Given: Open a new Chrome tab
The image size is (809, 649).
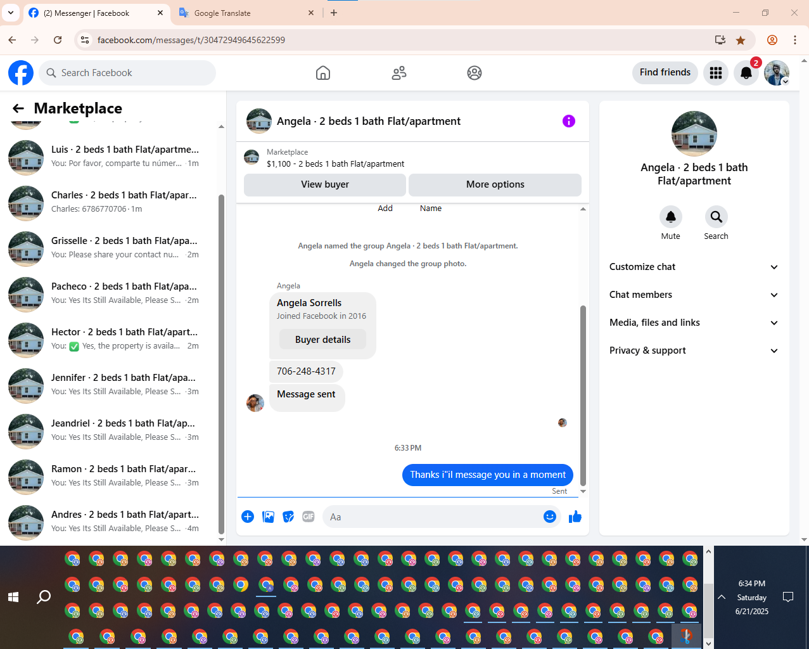Looking at the screenshot, I should tap(334, 13).
